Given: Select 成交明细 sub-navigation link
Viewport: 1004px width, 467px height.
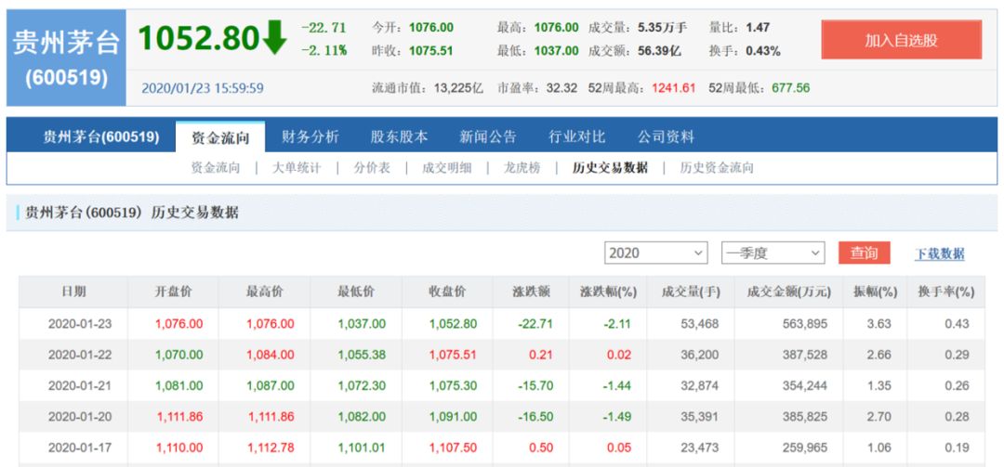Looking at the screenshot, I should [x=447, y=168].
